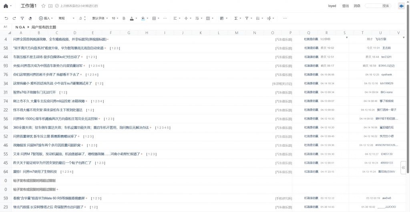The image size is (410, 212).
Task: Go to page 5 of 央视 post
Action: 102,66
